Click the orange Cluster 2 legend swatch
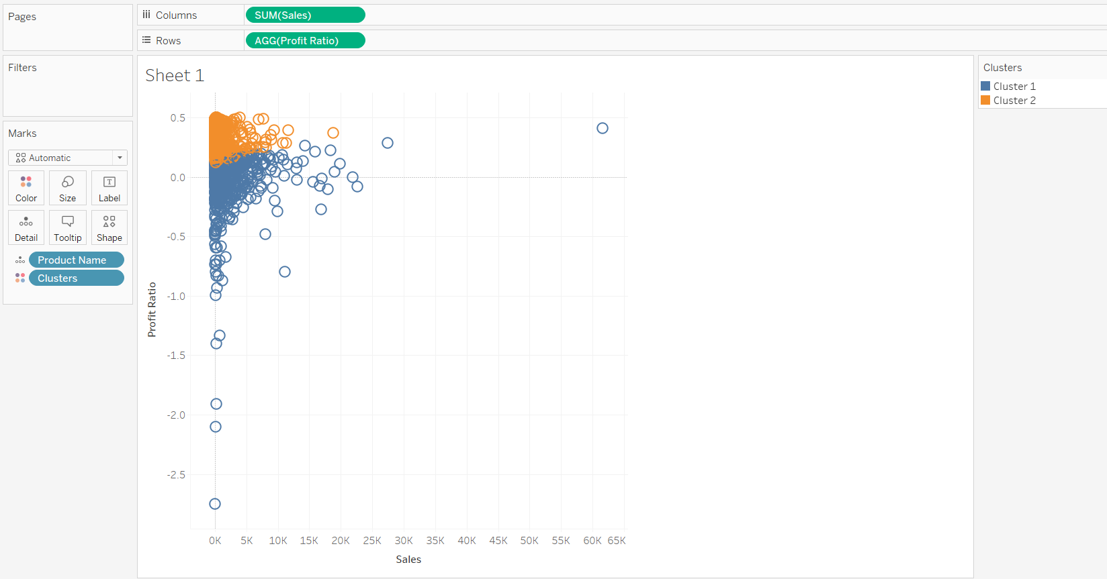 click(x=985, y=100)
